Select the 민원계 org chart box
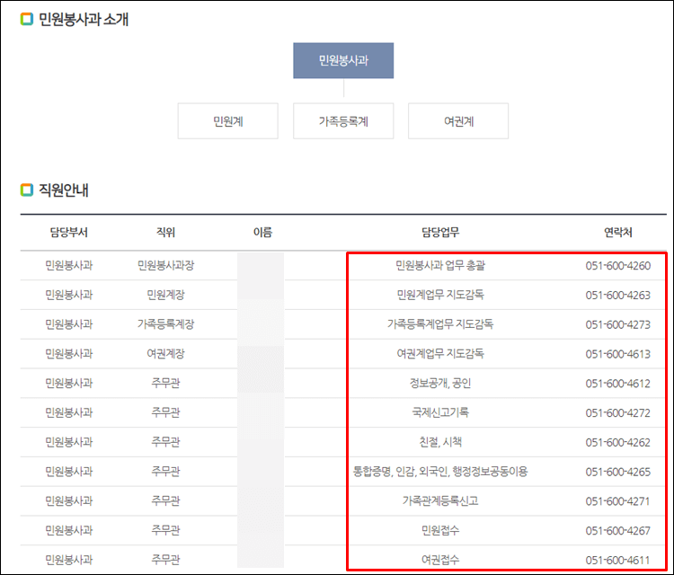The height and width of the screenshot is (575, 674). tap(228, 121)
